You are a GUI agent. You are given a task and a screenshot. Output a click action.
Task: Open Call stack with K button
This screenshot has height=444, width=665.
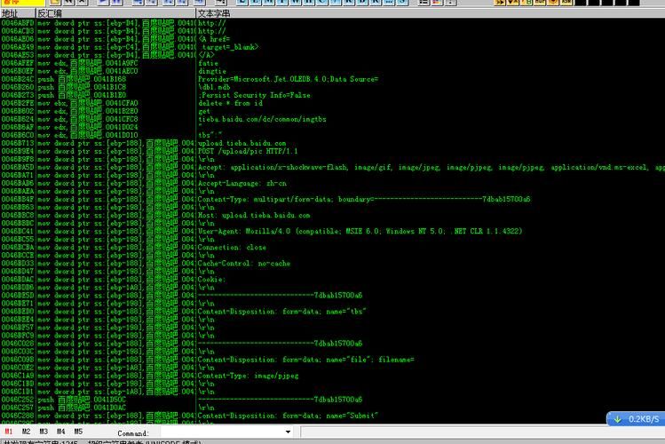pos(314,3)
